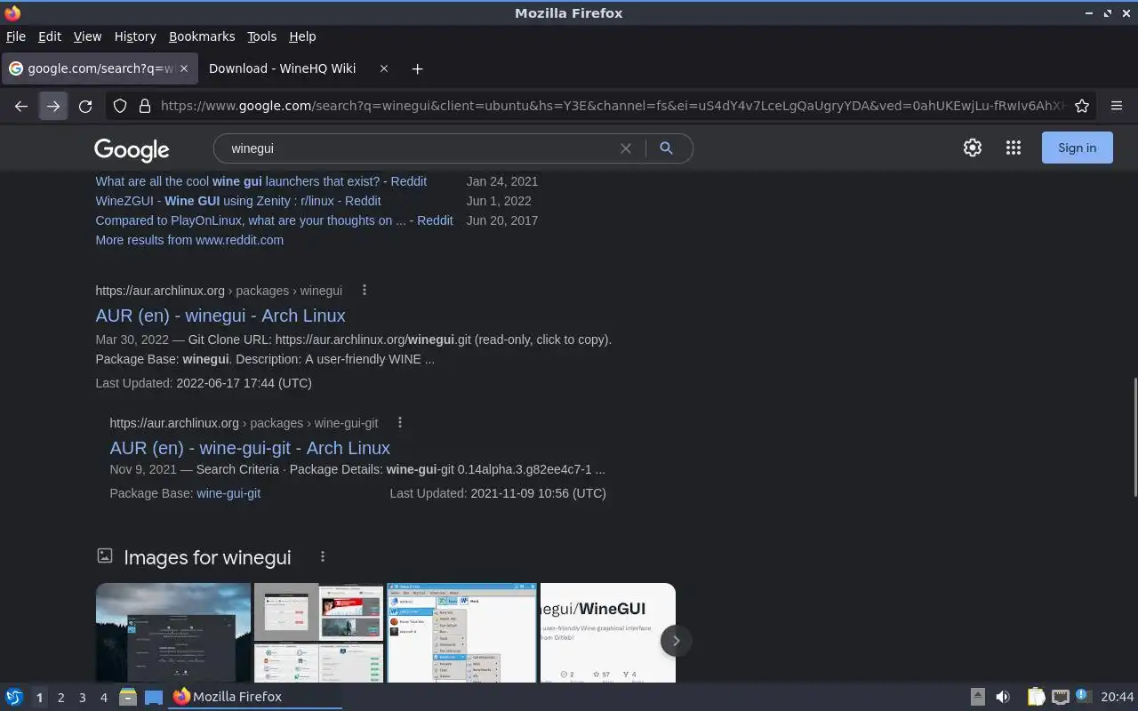Switch to workspace 2

[60, 698]
